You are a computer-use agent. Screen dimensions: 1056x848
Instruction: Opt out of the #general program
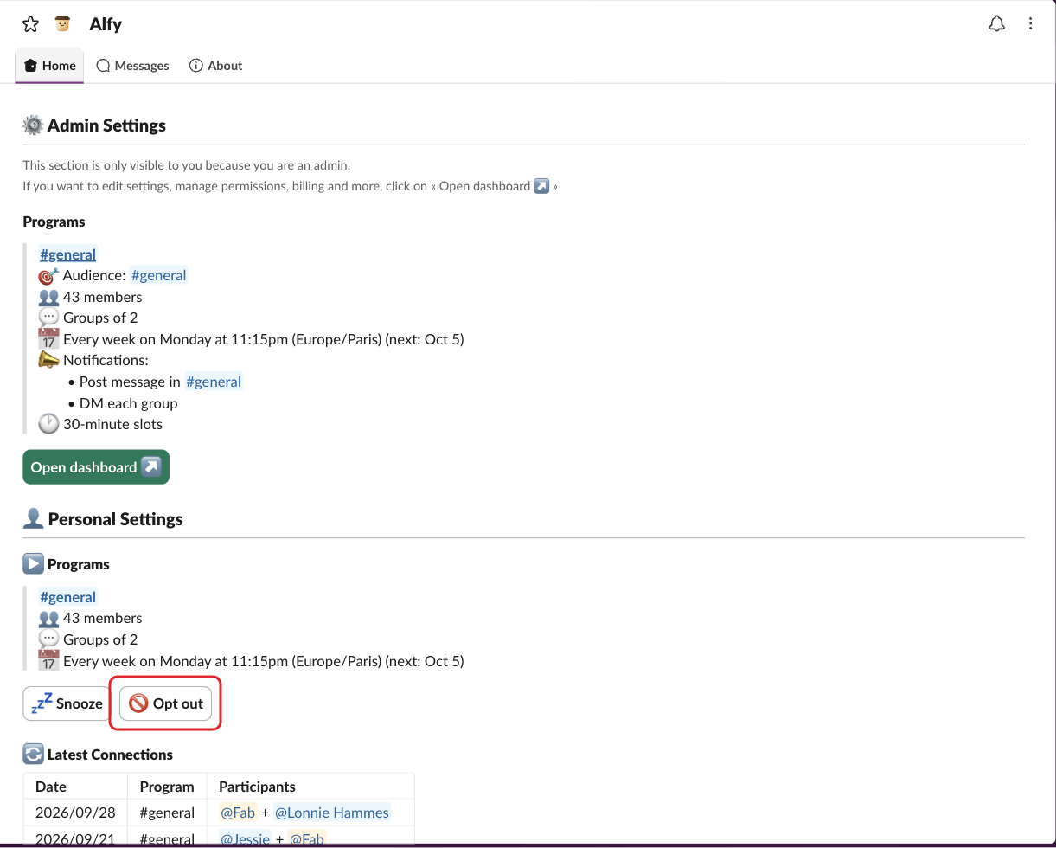point(166,703)
